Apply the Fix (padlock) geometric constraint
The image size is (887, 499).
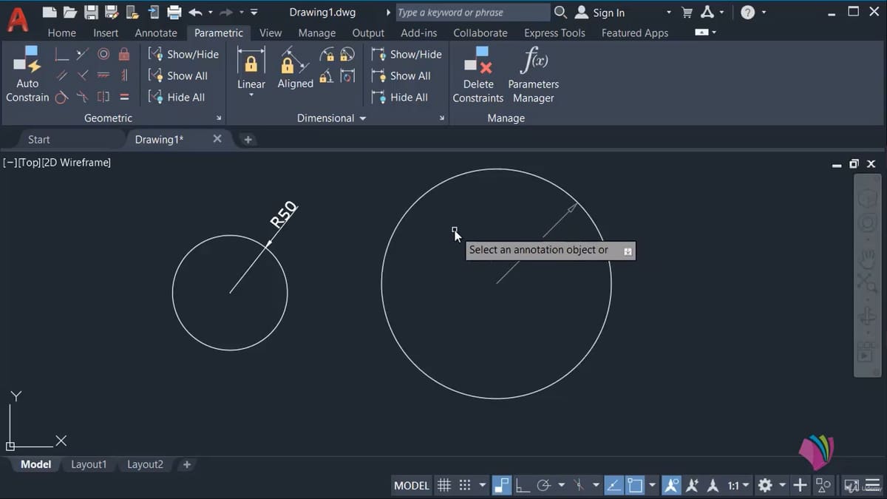(124, 54)
